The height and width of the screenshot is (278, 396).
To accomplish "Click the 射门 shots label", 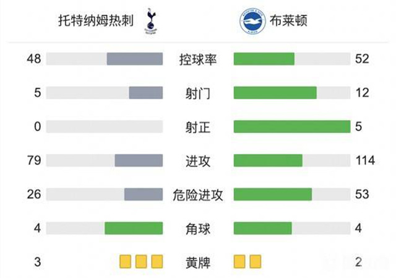I will [198, 93].
